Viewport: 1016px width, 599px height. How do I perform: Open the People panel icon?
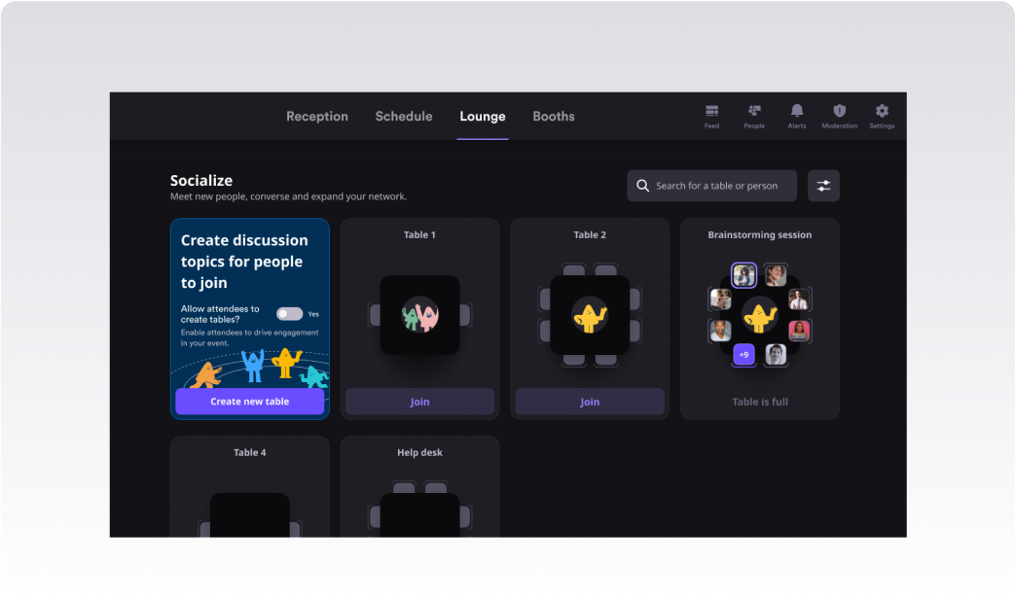[754, 112]
